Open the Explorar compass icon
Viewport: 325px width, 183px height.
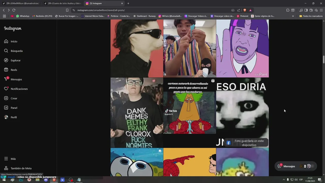tap(6, 60)
